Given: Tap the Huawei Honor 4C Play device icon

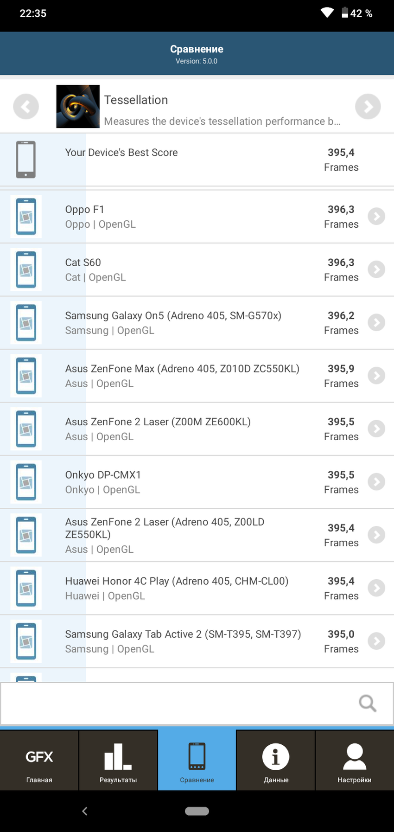Looking at the screenshot, I should coord(26,588).
